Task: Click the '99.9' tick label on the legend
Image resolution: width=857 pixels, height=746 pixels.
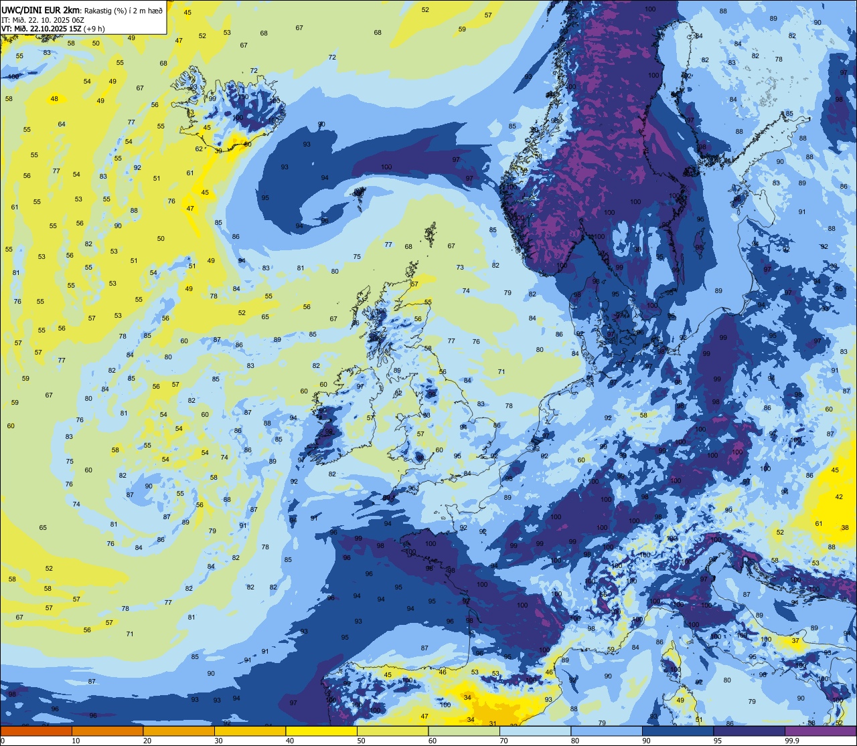Action: point(792,741)
